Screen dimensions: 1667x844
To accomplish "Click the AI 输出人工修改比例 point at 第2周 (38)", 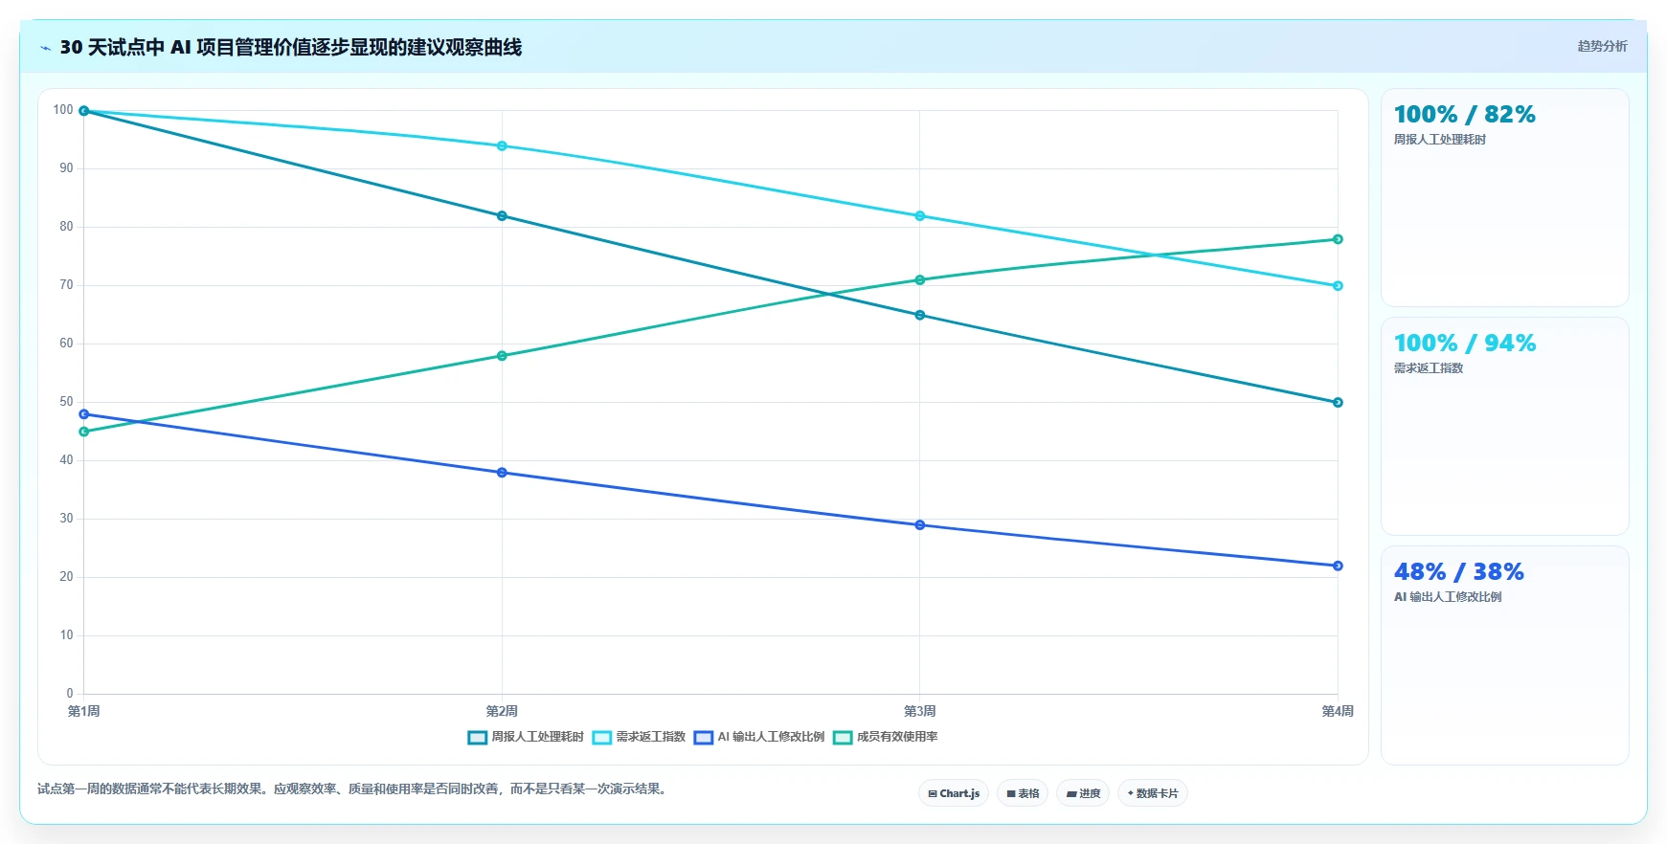I will pyautogui.click(x=502, y=473).
